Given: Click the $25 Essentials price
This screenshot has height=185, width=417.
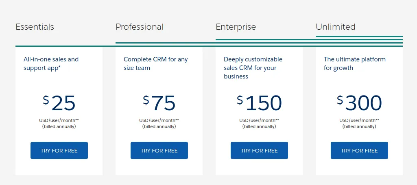Looking at the screenshot, I should pyautogui.click(x=59, y=103).
